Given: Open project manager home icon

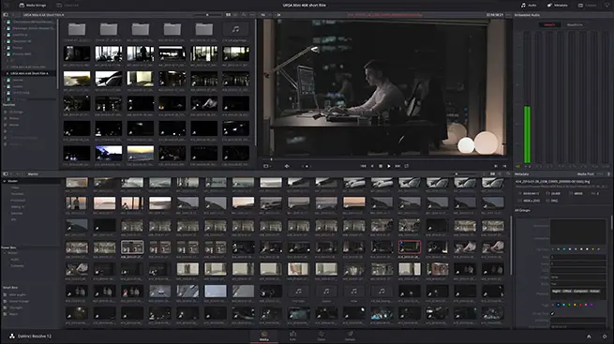Looking at the screenshot, I should (x=589, y=337).
